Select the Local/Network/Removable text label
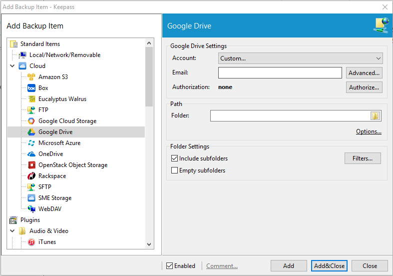The width and height of the screenshot is (393, 276). (x=65, y=55)
